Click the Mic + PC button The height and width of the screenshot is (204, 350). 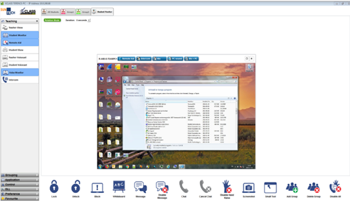192,59
